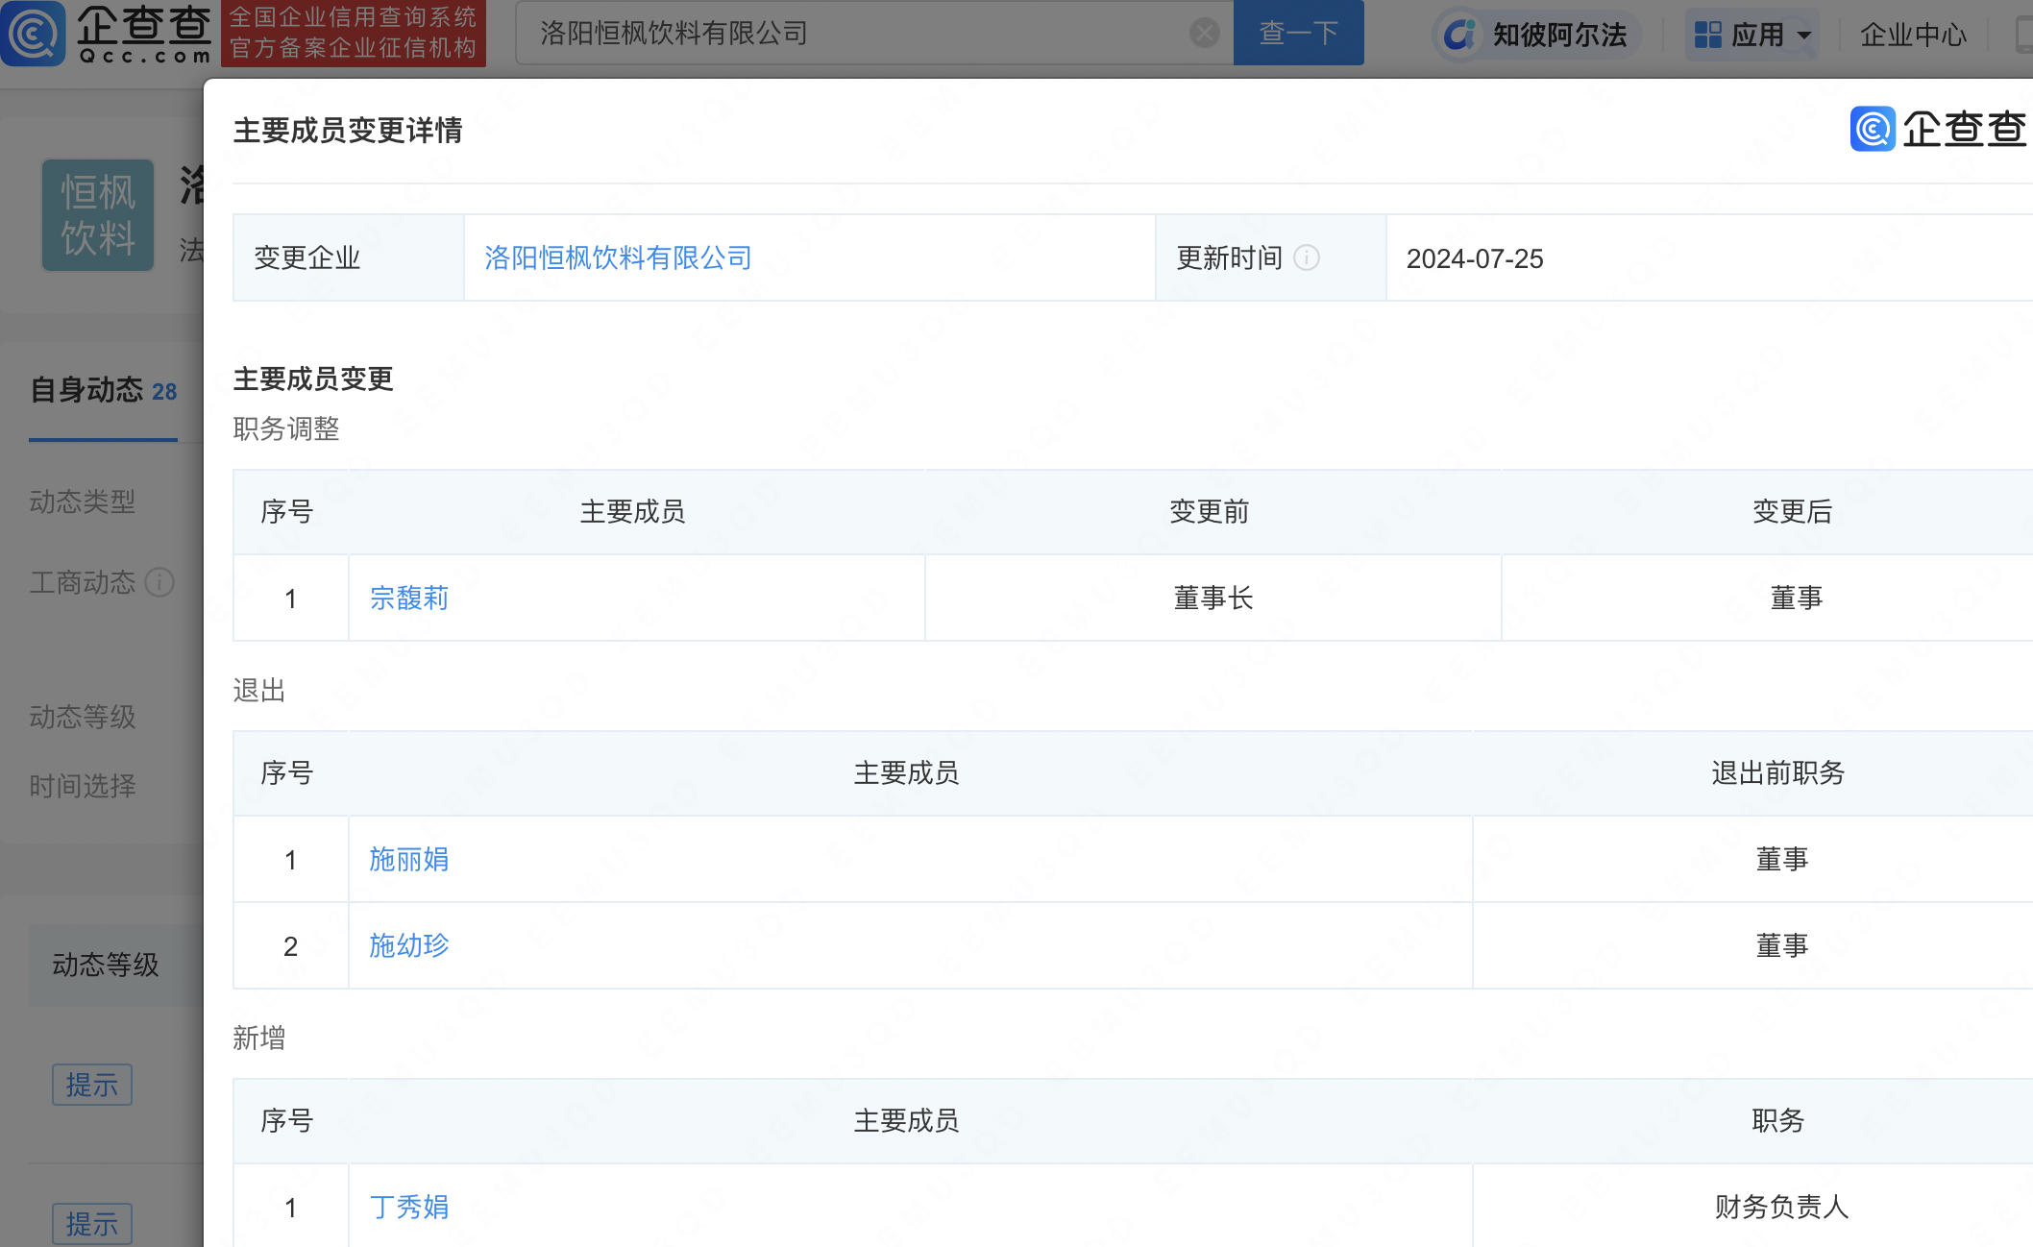Viewport: 2033px width, 1247px height.
Task: Click the Qichacha logo icon in header
Action: [x=33, y=34]
